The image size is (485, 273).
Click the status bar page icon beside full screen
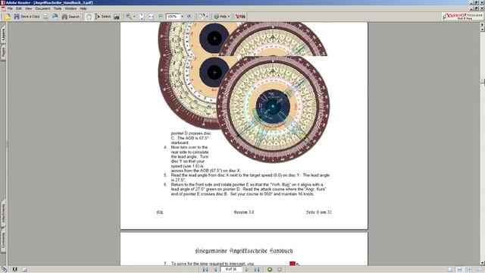(x=24, y=270)
